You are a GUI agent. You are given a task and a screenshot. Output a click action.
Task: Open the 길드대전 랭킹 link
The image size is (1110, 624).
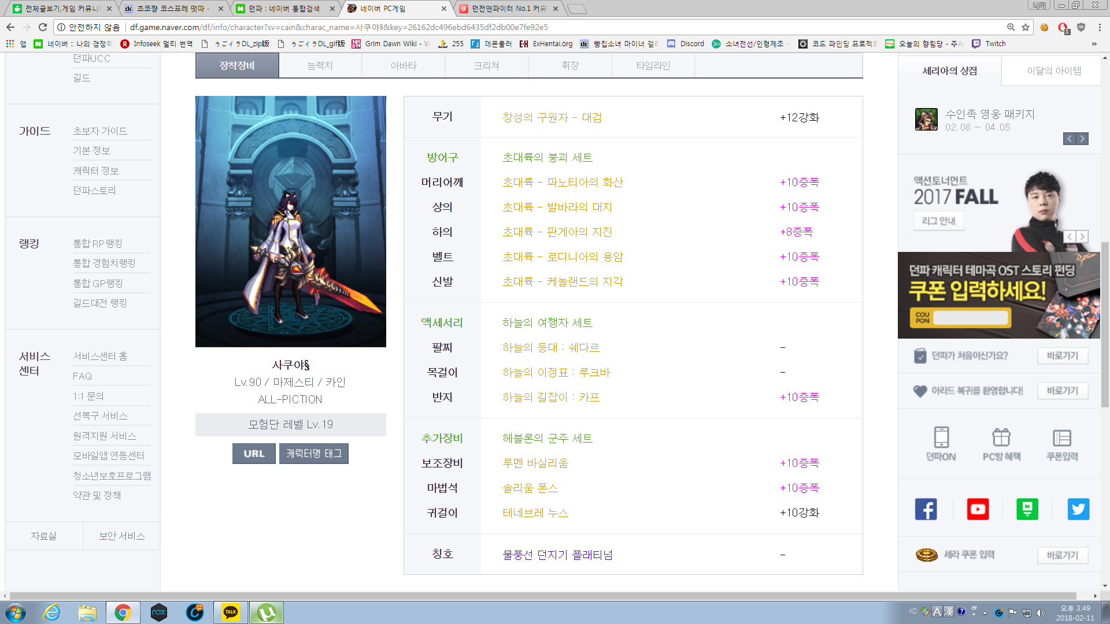pyautogui.click(x=100, y=303)
